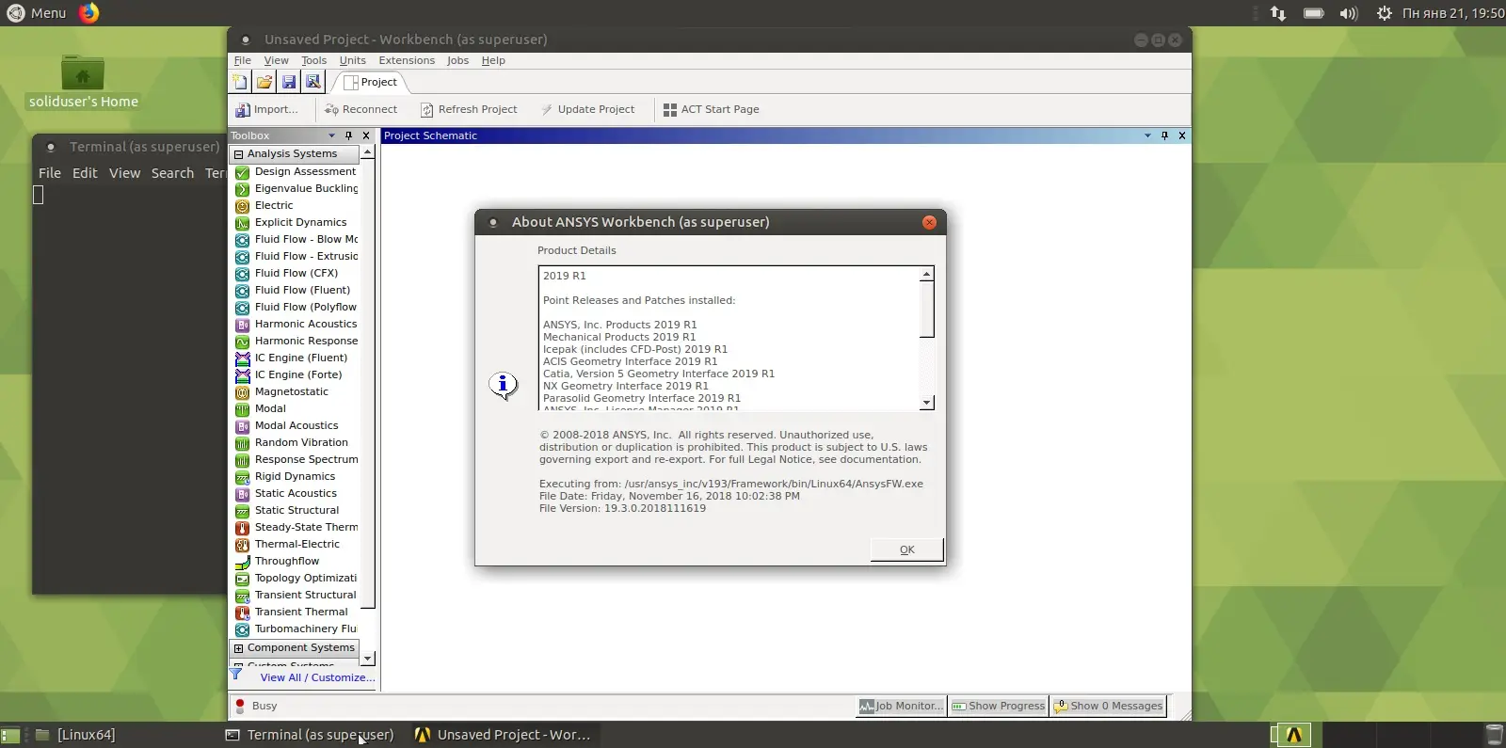This screenshot has width=1506, height=748.
Task: Click the Design Assessment icon
Action: pyautogui.click(x=242, y=172)
